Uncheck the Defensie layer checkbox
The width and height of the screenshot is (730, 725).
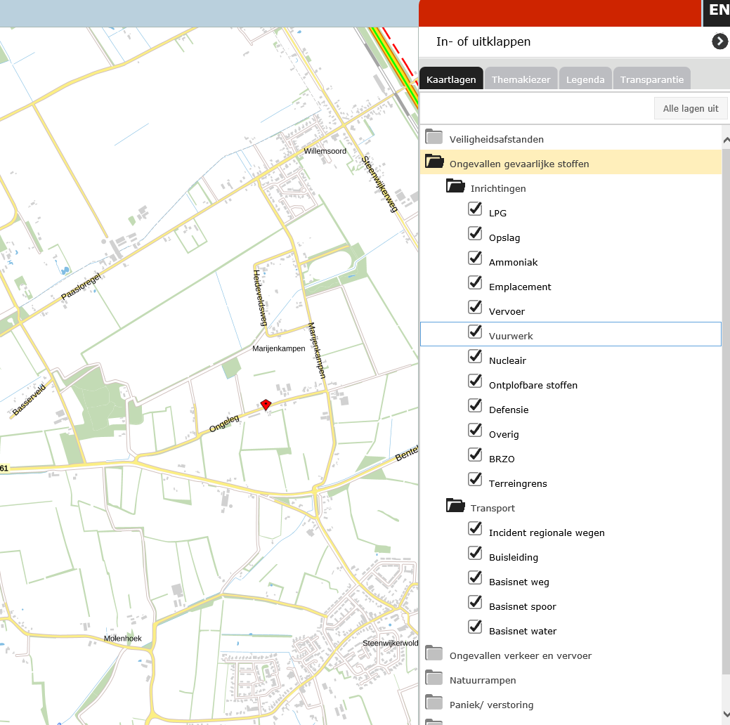coord(475,406)
